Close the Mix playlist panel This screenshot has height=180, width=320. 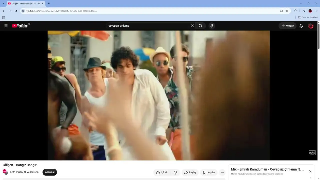(x=310, y=171)
